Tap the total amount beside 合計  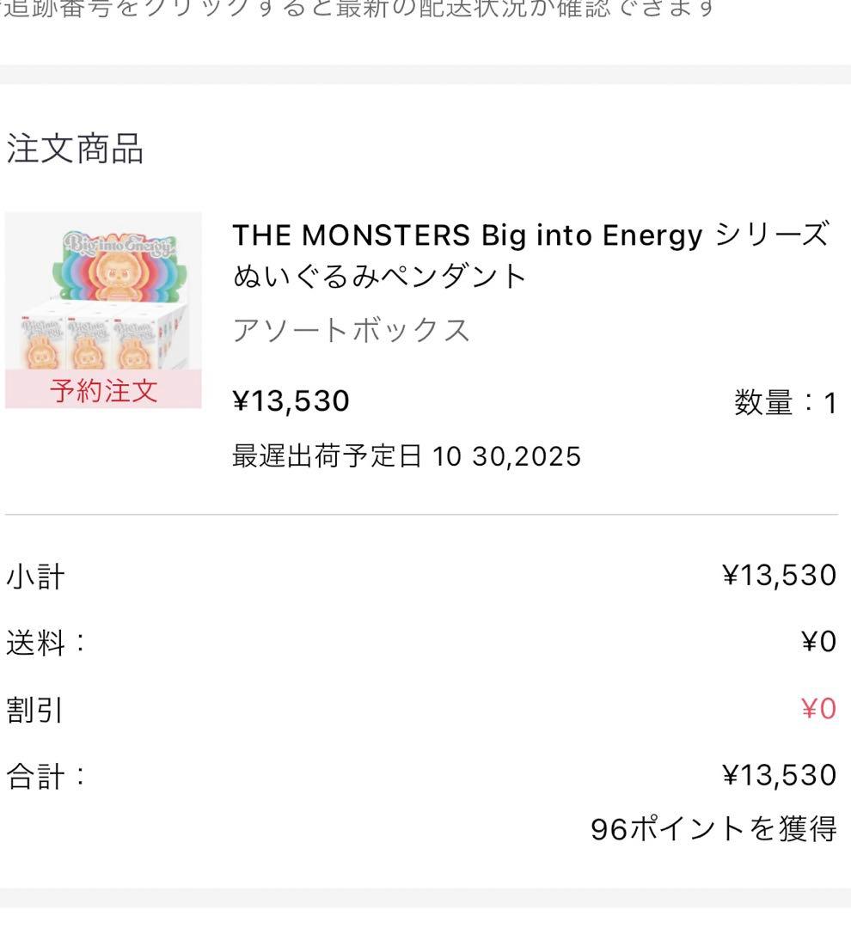point(779,775)
